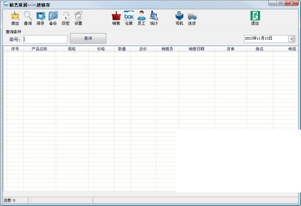Minimize the 柏艺家居 window
The height and width of the screenshot is (206, 301).
coord(273,3)
